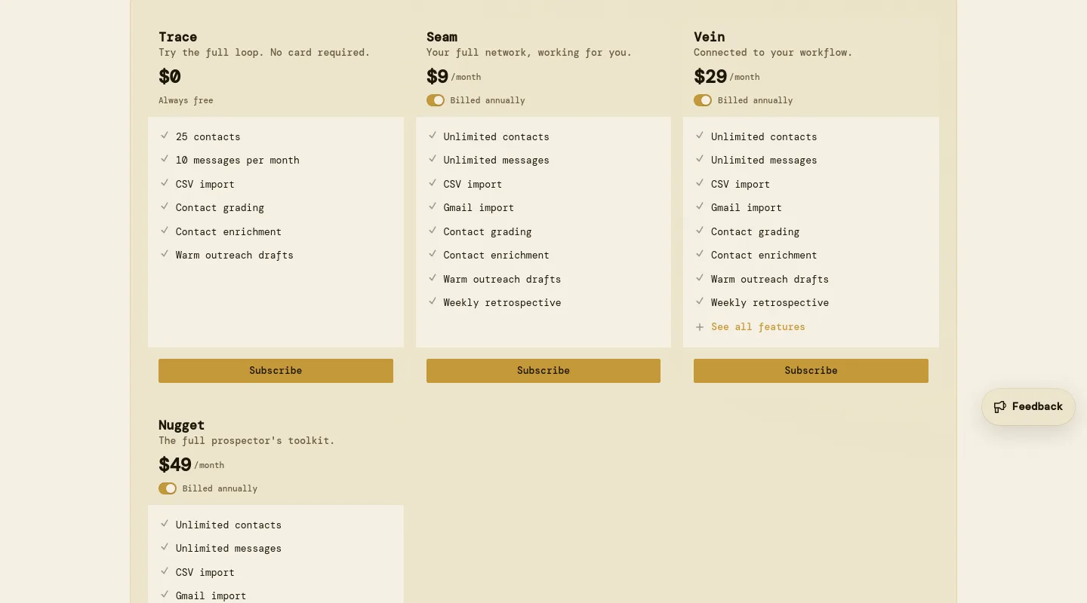Image resolution: width=1087 pixels, height=603 pixels.
Task: Click checkmark beside Seam's Unlimited messages
Action: coord(433,159)
